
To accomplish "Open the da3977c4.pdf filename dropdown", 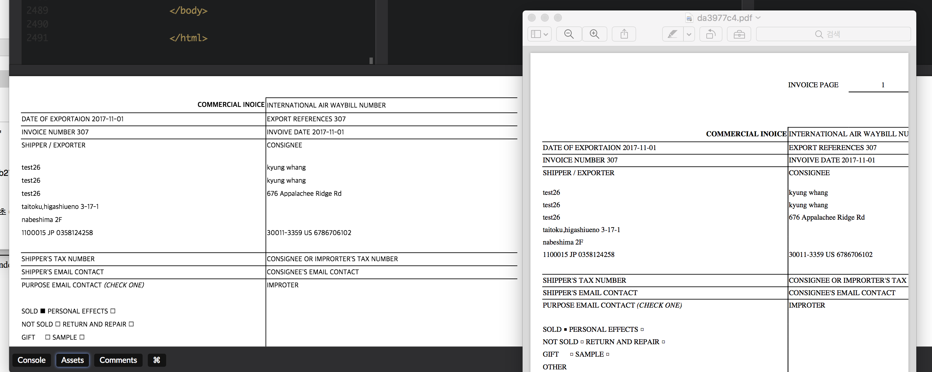I will coord(759,17).
